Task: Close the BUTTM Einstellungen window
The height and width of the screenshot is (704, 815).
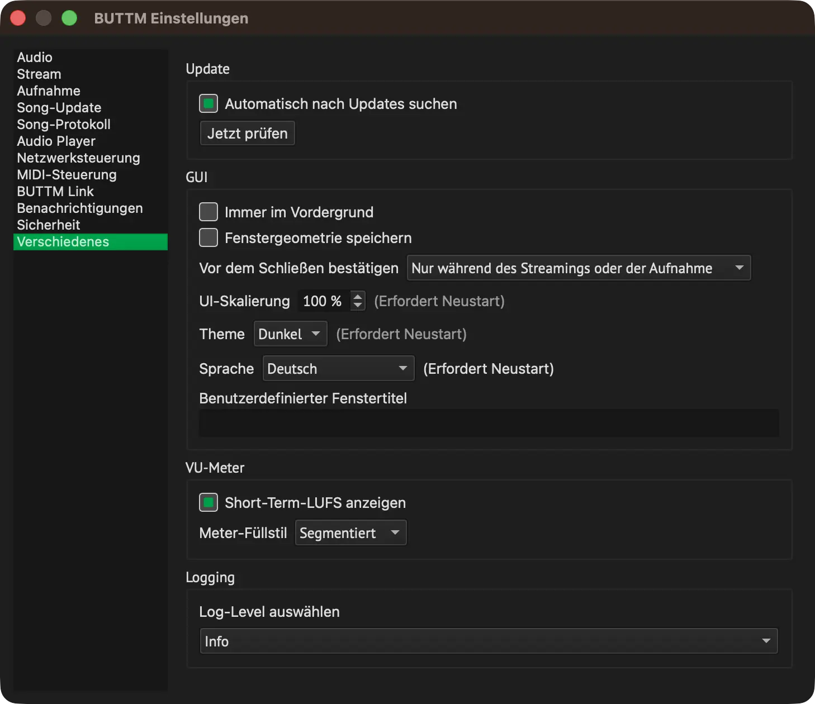Action: 18,18
